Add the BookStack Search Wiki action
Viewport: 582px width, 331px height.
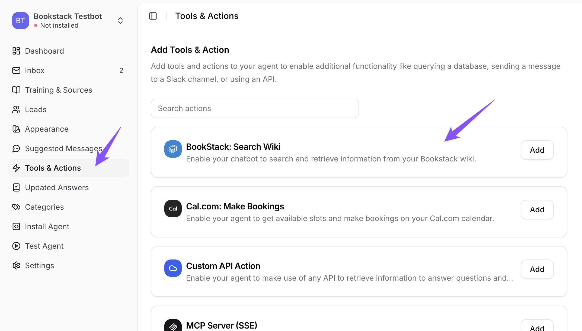coord(537,150)
